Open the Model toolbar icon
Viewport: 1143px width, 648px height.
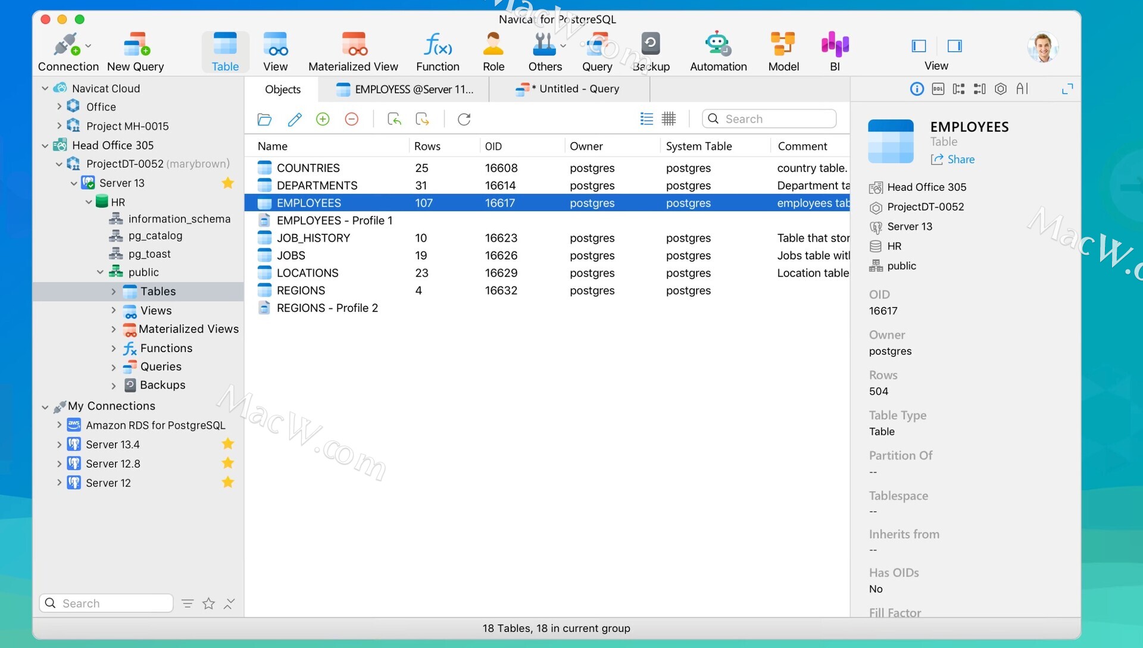point(783,52)
